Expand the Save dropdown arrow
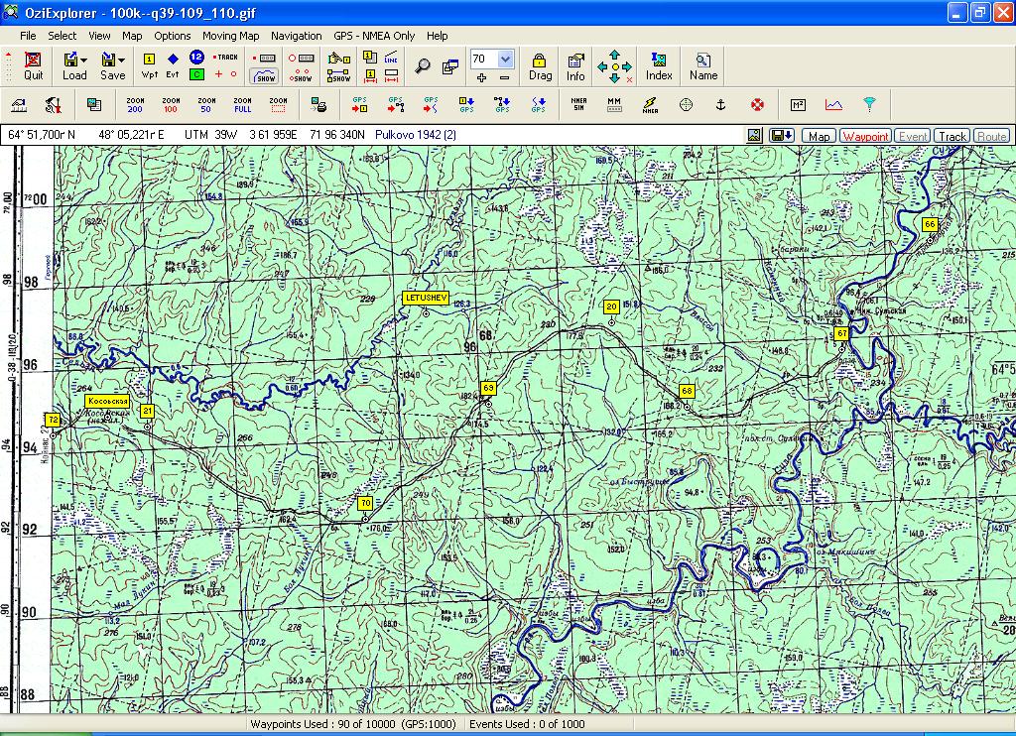 [x=122, y=60]
